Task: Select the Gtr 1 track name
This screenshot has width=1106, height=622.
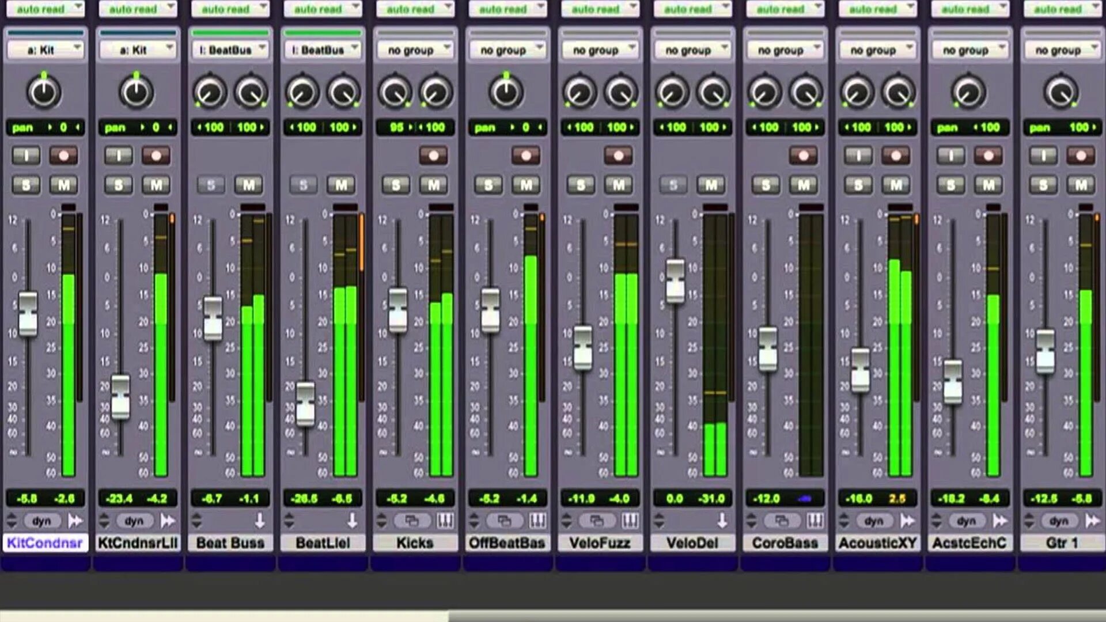Action: pos(1062,543)
